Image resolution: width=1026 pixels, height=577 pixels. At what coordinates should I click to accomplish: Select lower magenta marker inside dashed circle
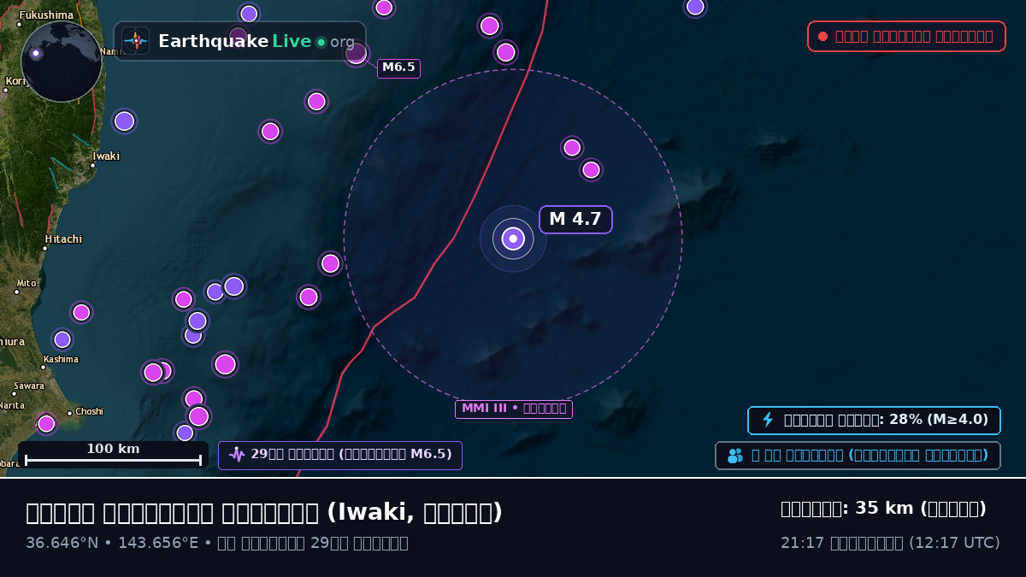click(591, 169)
